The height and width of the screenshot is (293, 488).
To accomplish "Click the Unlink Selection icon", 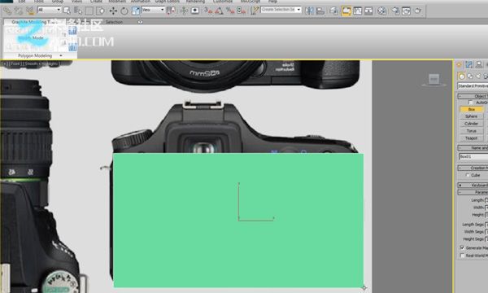I will [x=19, y=11].
